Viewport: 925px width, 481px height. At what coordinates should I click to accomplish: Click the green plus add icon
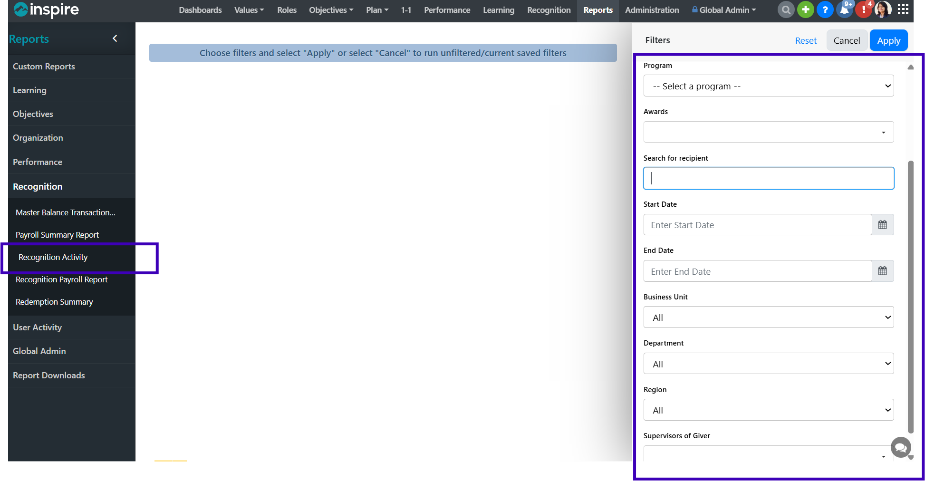tap(805, 10)
